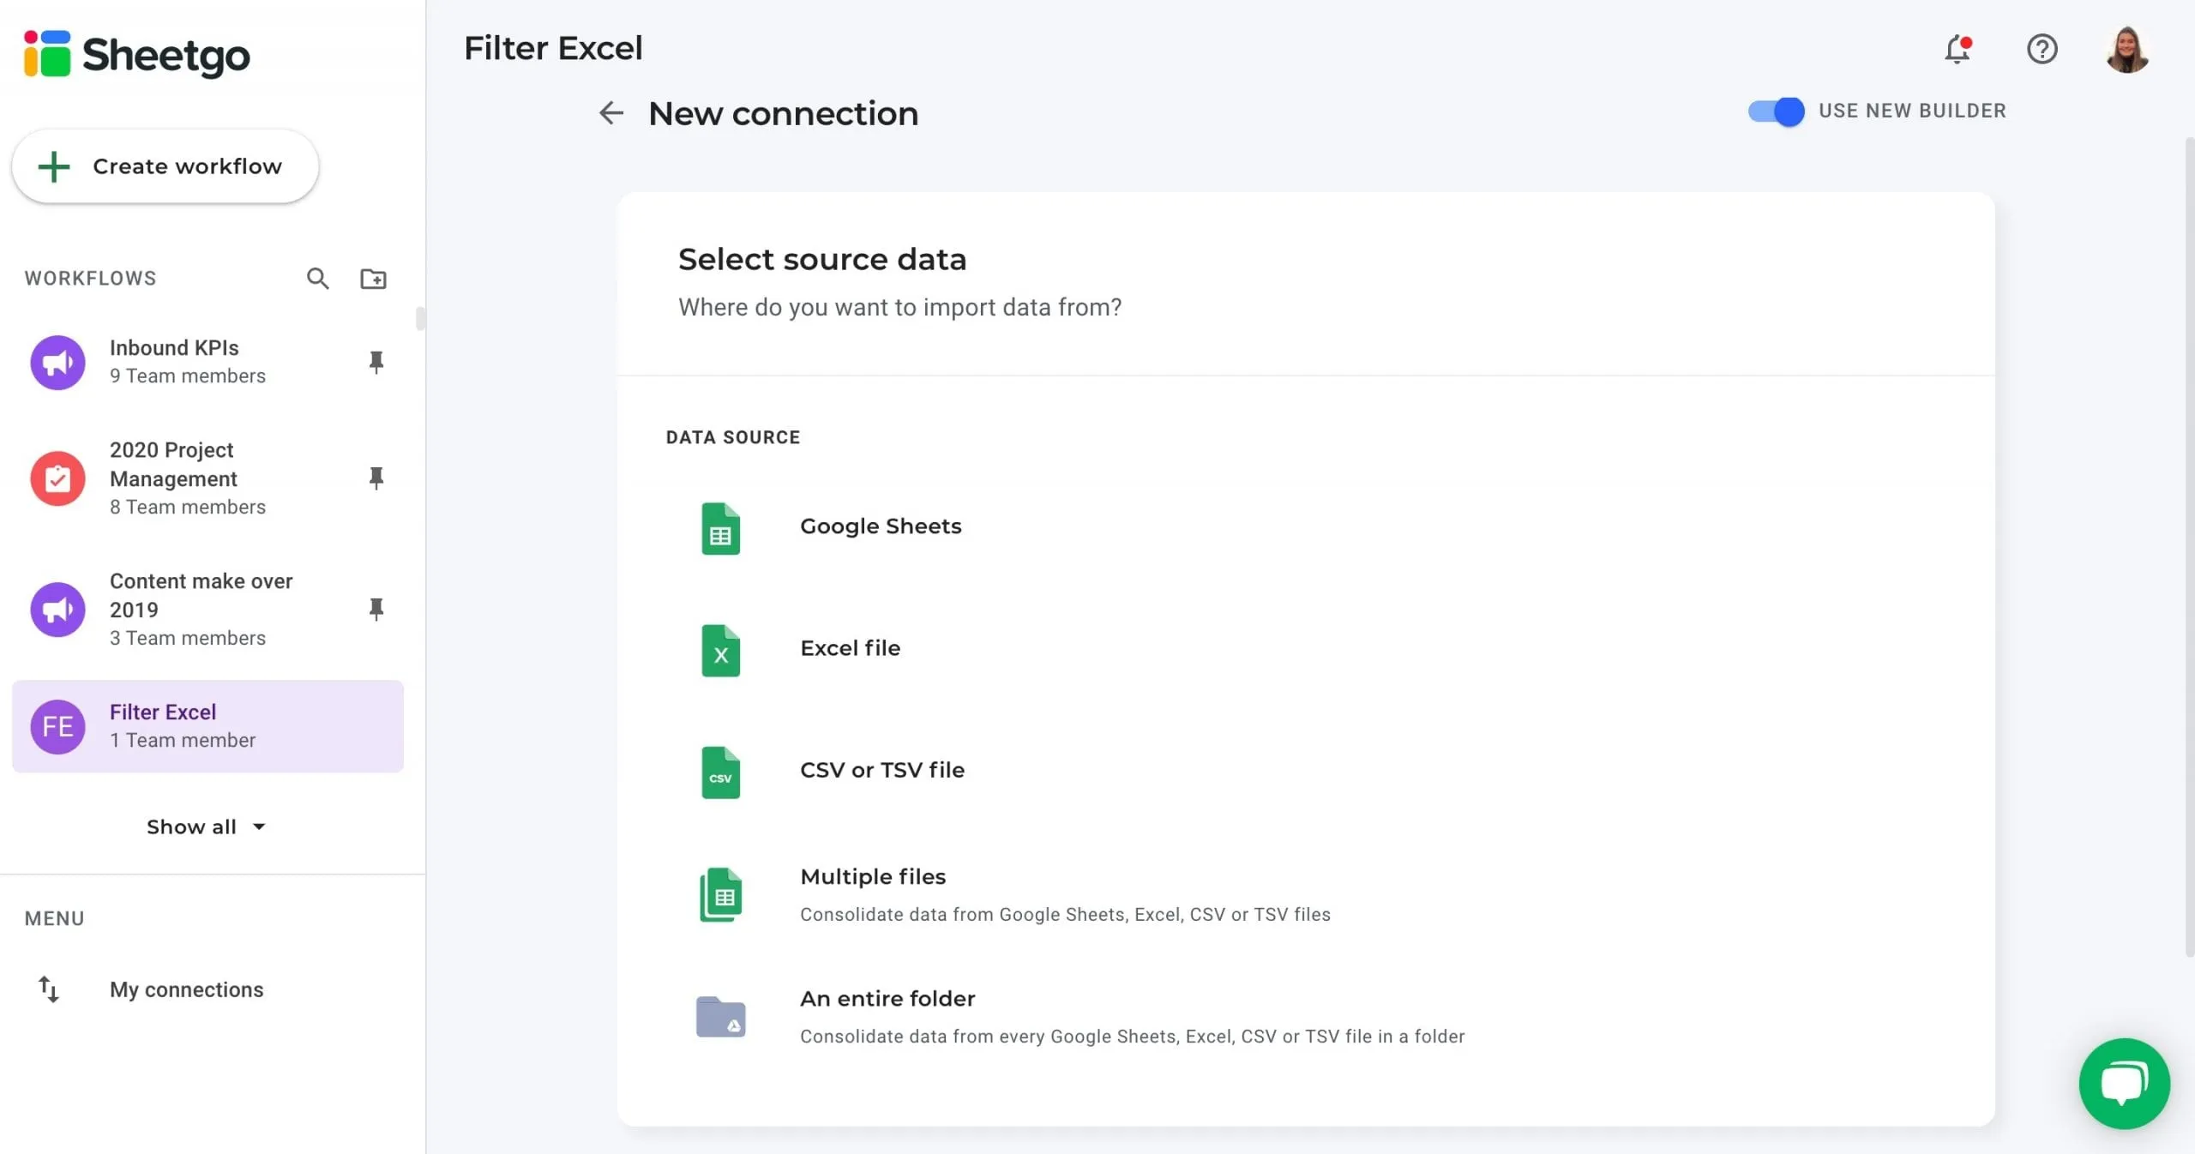This screenshot has height=1154, width=2195.
Task: Click the megaphone icon of Content make over 2019
Action: click(57, 610)
